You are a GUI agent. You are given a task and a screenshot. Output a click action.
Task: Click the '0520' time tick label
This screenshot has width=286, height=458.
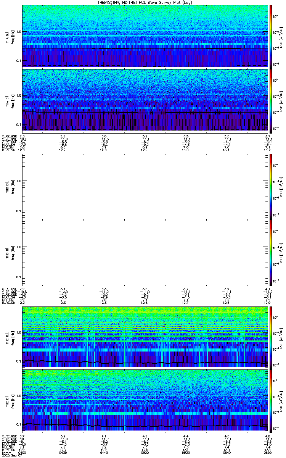pos(186,453)
